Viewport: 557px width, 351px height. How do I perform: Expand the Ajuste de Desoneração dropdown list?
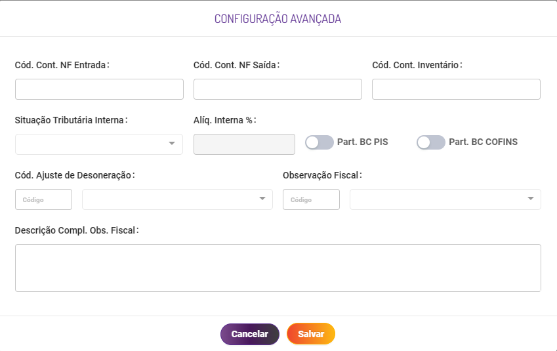point(177,199)
